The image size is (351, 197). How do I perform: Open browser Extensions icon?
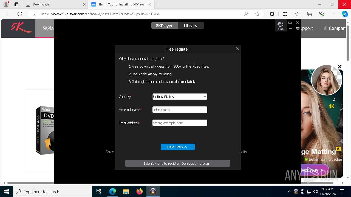click(x=272, y=14)
